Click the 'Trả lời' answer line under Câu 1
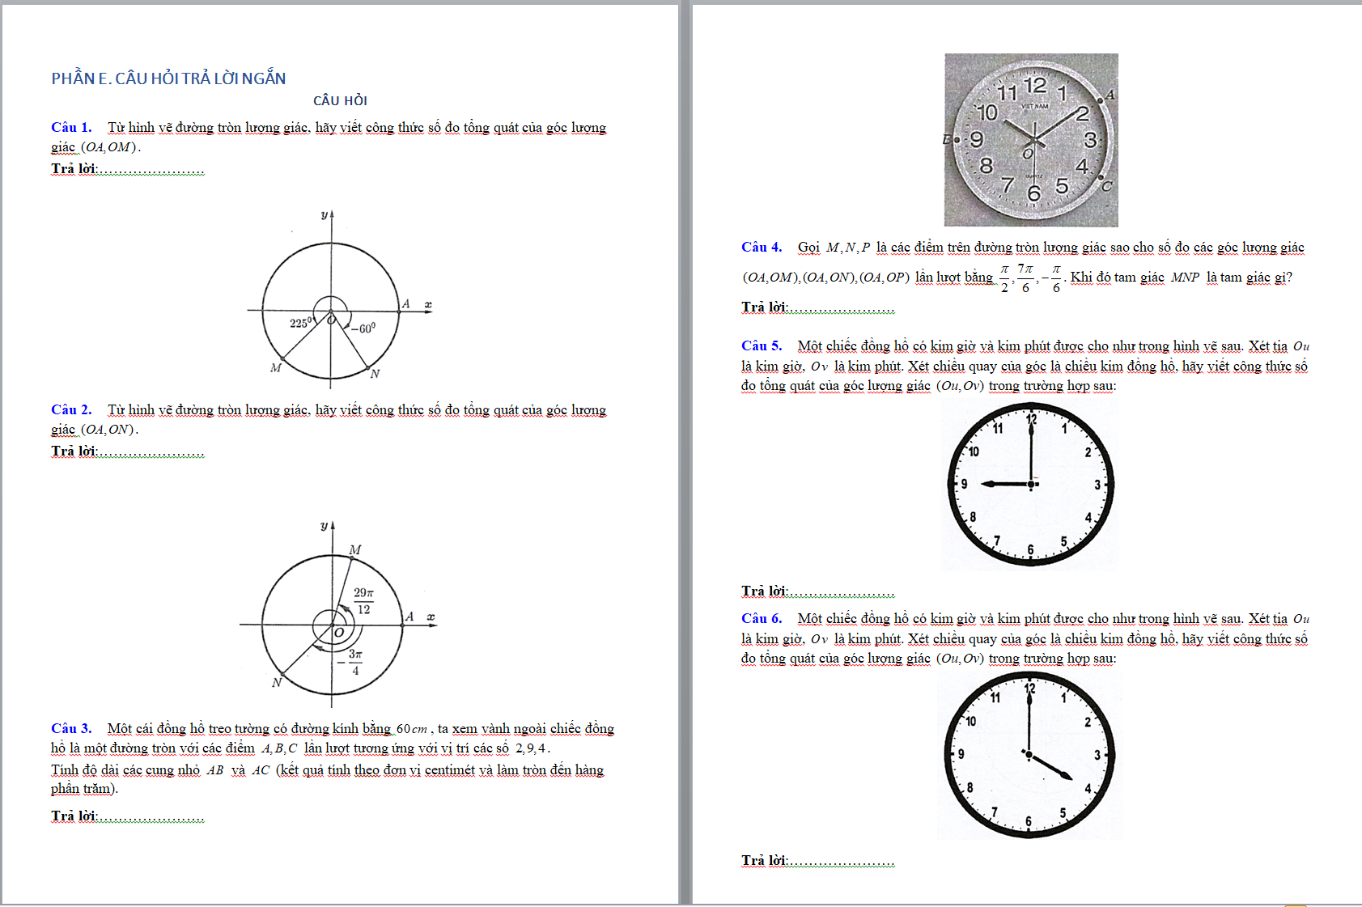 tap(127, 169)
